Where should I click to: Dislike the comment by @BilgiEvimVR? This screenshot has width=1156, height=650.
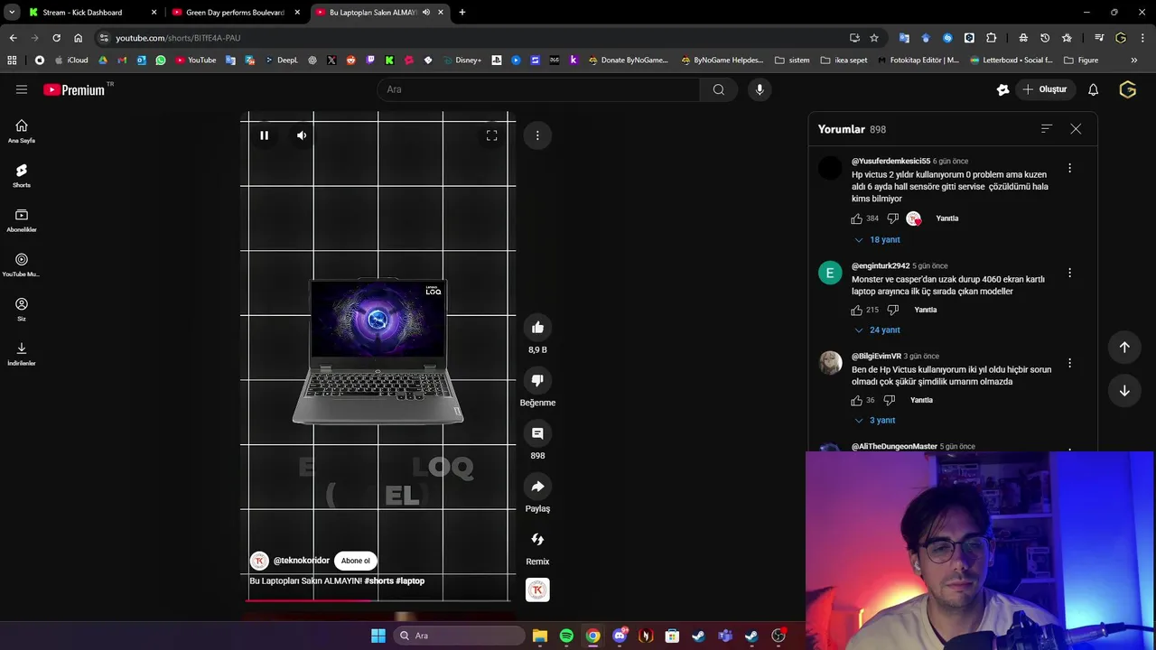[889, 400]
